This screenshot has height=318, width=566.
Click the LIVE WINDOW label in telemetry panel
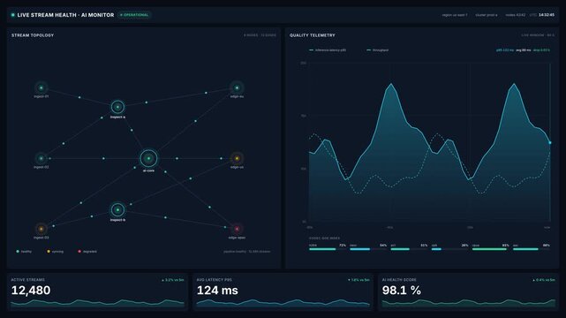(538, 35)
